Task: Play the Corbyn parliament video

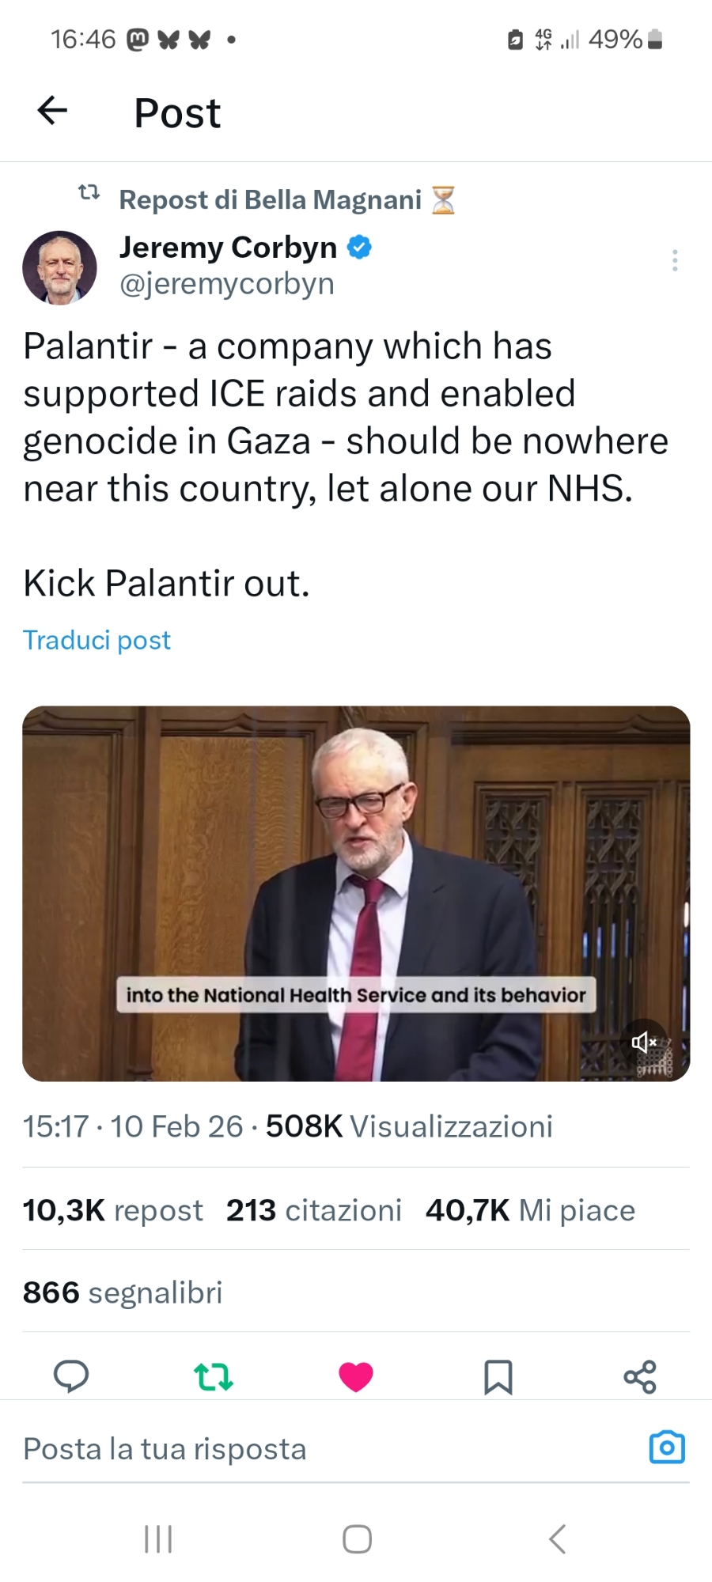Action: click(356, 870)
